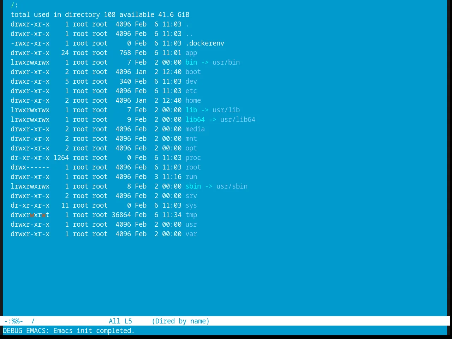This screenshot has height=339, width=452.
Task: Click the '(Dired by name)' mode indicator
Action: (x=180, y=321)
